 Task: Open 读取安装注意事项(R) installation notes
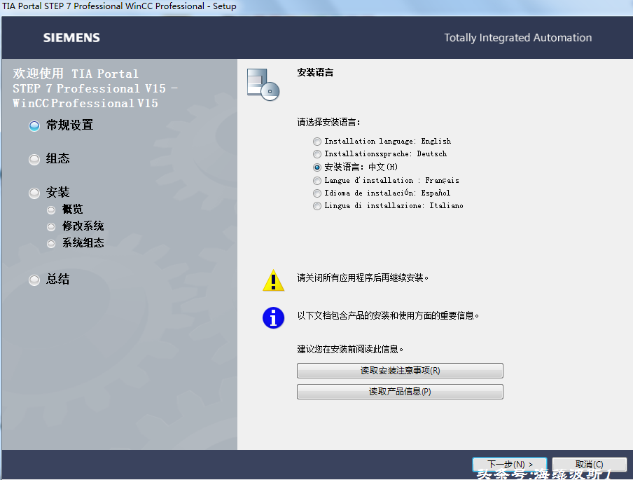click(x=400, y=371)
